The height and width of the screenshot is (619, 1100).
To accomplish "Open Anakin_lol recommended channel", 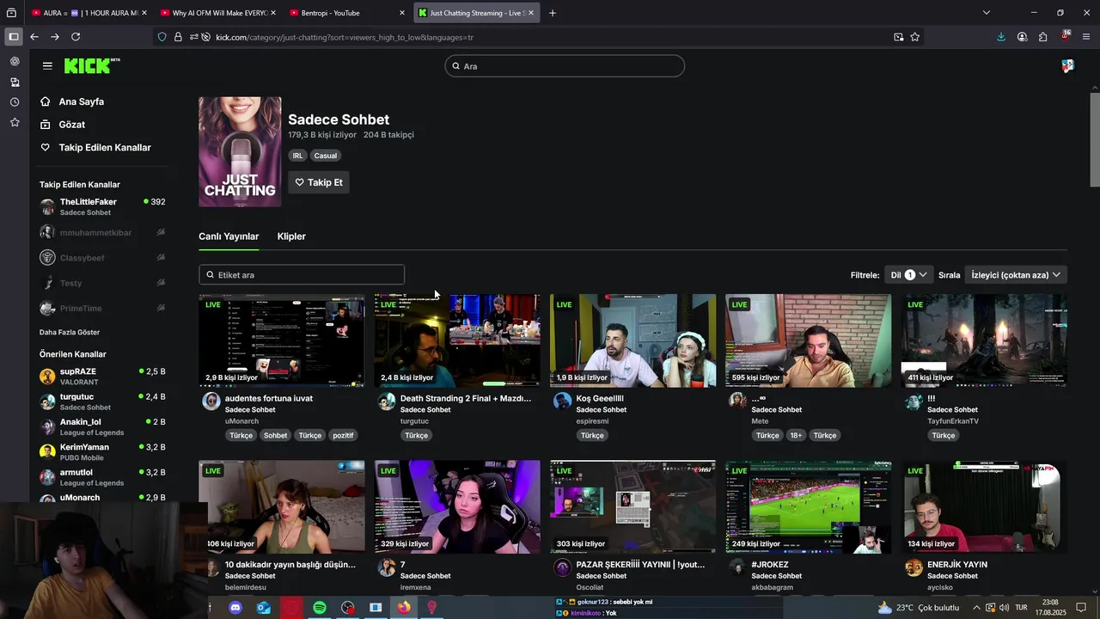I will (x=102, y=427).
